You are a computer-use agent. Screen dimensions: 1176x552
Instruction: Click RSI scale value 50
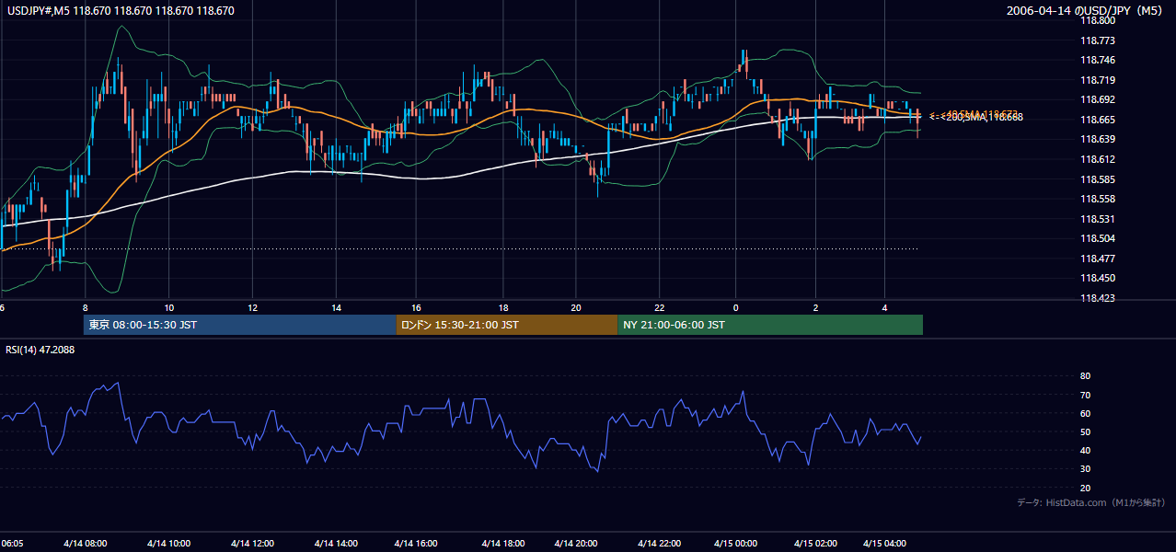tap(1085, 431)
